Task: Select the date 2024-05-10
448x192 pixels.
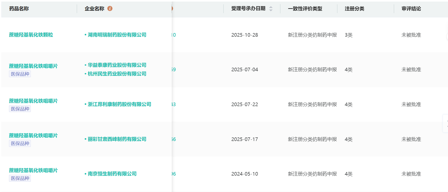Action: (x=245, y=174)
